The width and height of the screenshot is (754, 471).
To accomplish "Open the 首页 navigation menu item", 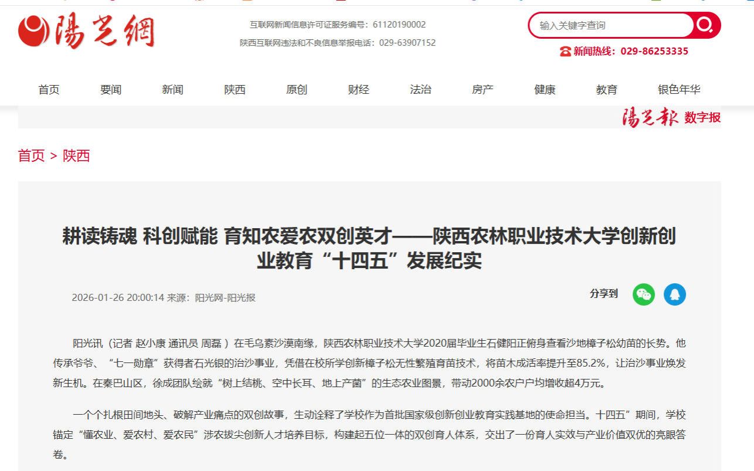I will [x=49, y=90].
